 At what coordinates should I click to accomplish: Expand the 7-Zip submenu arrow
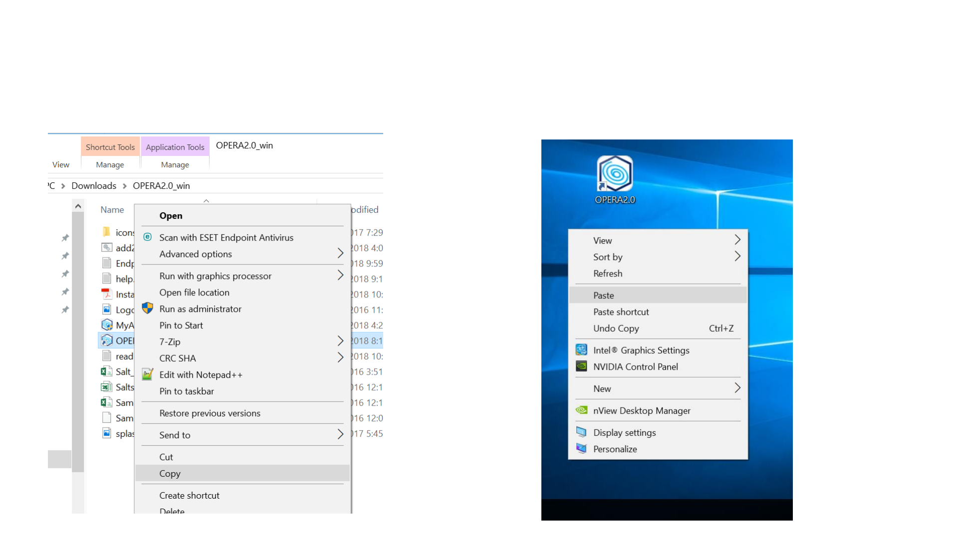click(x=340, y=341)
